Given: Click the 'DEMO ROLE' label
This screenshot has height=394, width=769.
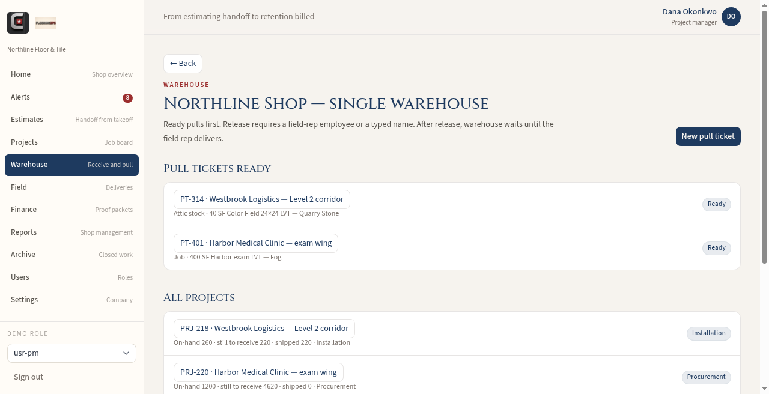Looking at the screenshot, I should [28, 334].
